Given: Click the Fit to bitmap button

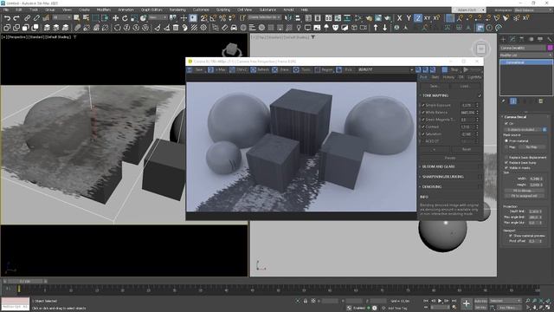Looking at the screenshot, I should point(524,191).
